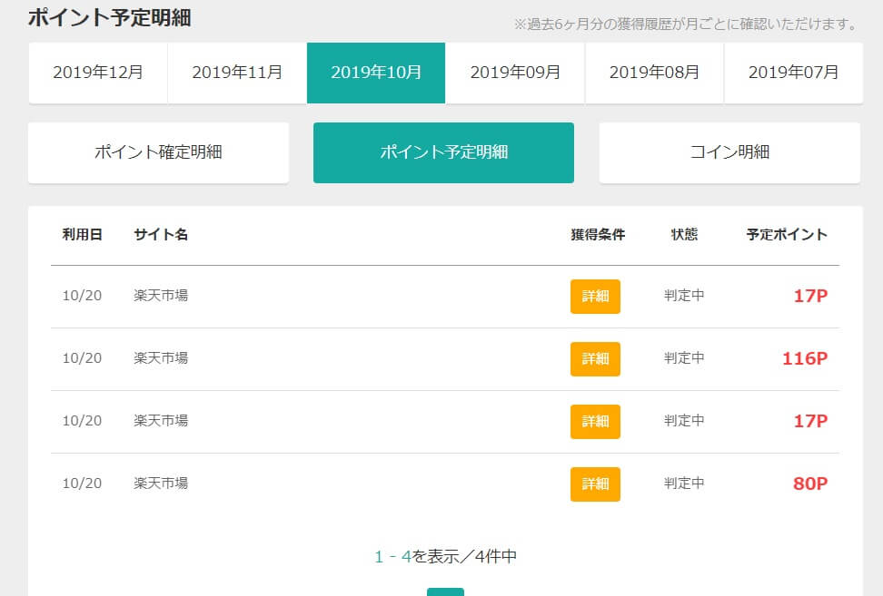The width and height of the screenshot is (883, 596).
Task: Select the 2019年09月 month tab
Action: 515,73
